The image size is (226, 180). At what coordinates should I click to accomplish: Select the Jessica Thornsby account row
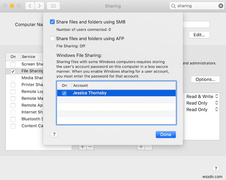[x=116, y=93]
